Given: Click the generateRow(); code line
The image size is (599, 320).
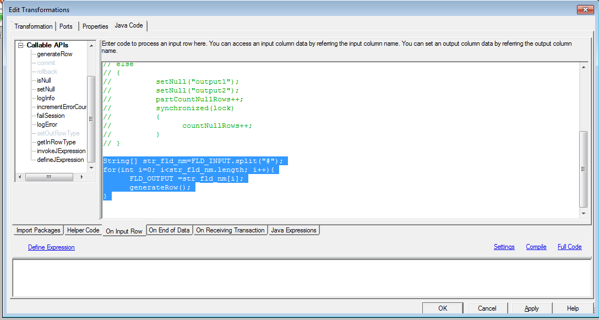Looking at the screenshot, I should (160, 187).
